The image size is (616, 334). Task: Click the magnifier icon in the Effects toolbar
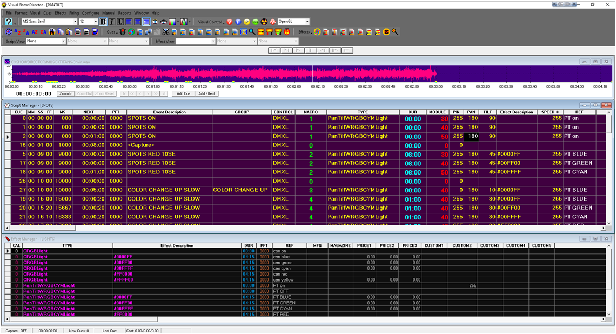tap(395, 32)
